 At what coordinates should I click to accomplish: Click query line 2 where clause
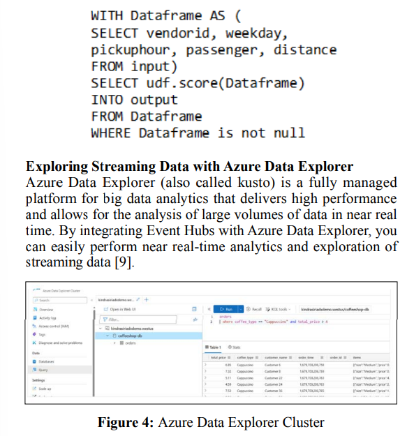(x=275, y=322)
